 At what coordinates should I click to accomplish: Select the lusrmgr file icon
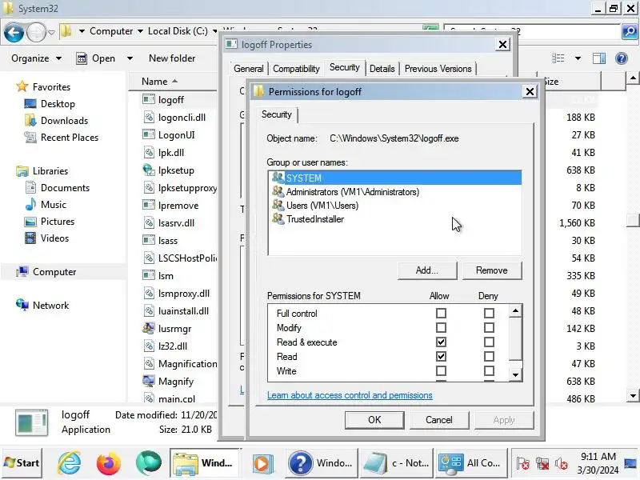(x=149, y=328)
